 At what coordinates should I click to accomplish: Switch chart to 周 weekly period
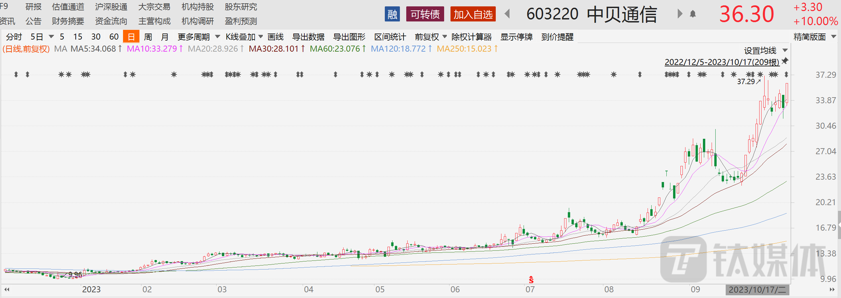[148, 37]
